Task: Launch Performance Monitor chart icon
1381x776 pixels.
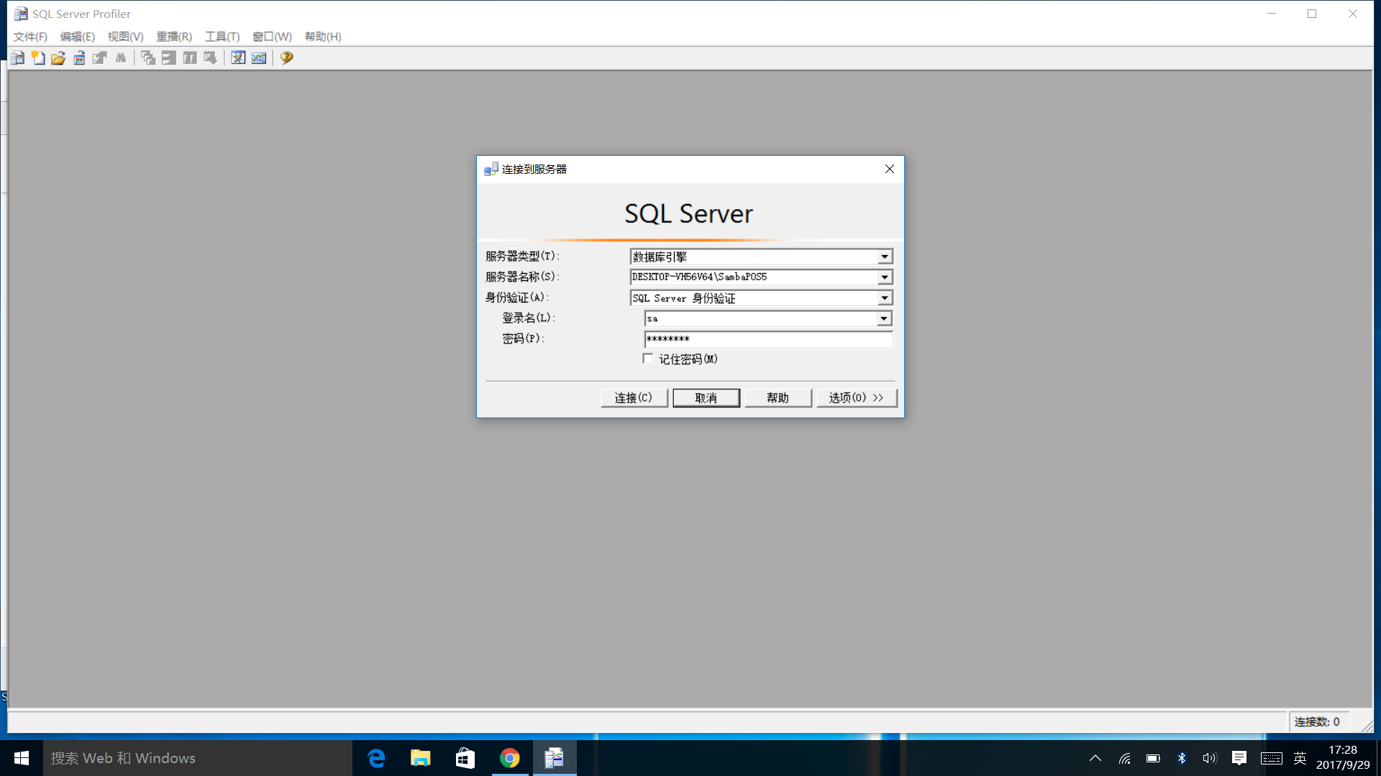Action: 259,58
